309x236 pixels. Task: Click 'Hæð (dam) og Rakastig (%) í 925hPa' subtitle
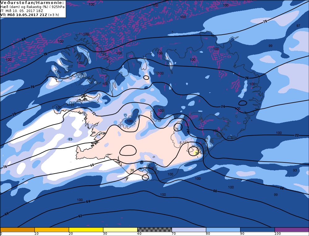[32, 7]
